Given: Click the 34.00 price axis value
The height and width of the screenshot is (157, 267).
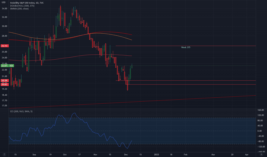Looking at the screenshot, I should [4, 9].
